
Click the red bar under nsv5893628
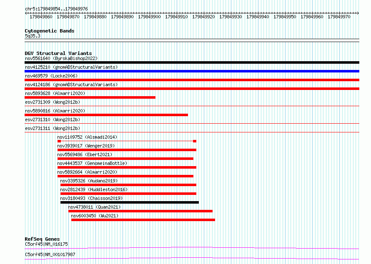[90, 97]
